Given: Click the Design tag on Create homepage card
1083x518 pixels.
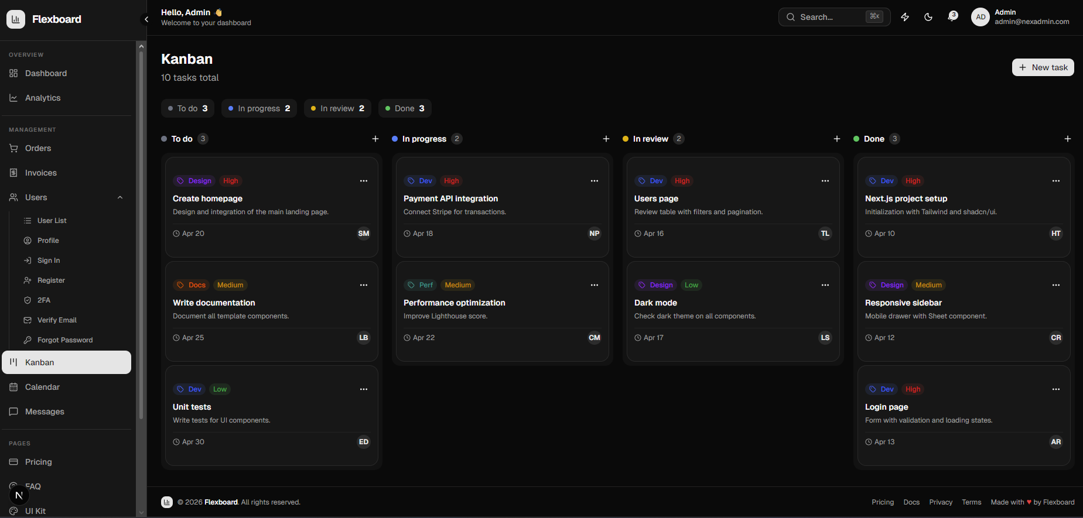Looking at the screenshot, I should coord(194,181).
